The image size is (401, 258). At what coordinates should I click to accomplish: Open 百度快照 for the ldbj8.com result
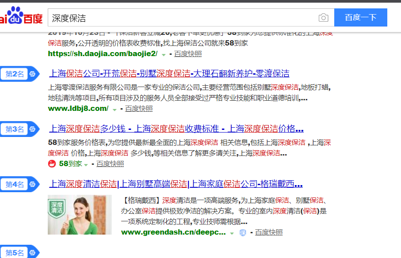[x=139, y=109]
